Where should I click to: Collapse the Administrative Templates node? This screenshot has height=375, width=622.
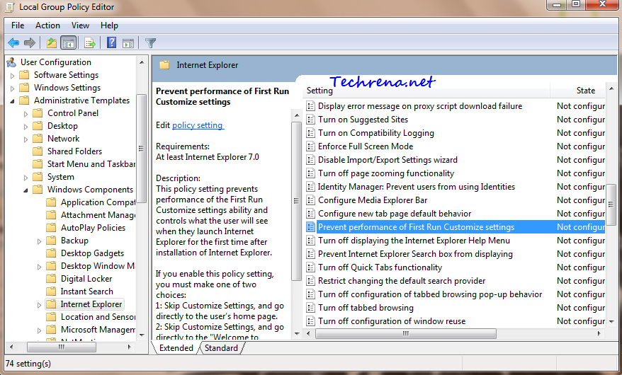(x=12, y=101)
